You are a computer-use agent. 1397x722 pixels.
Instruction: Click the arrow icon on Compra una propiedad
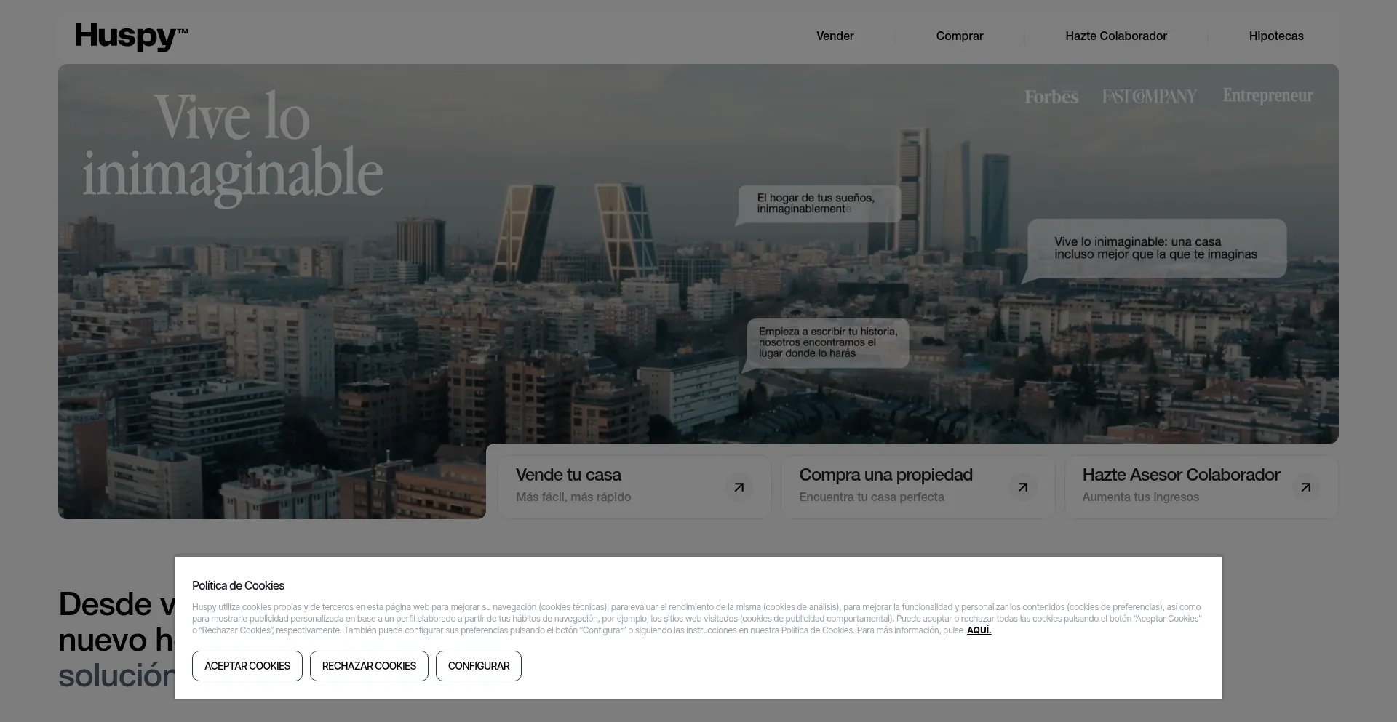[x=1022, y=487]
